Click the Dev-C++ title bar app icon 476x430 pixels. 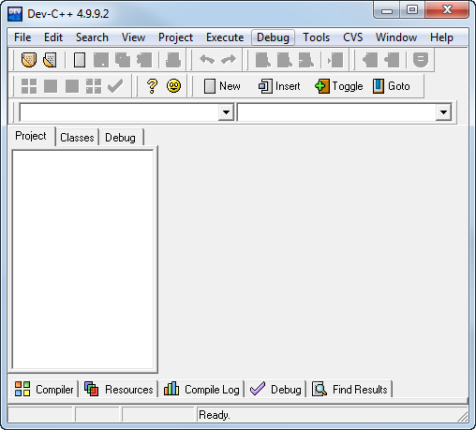click(15, 14)
